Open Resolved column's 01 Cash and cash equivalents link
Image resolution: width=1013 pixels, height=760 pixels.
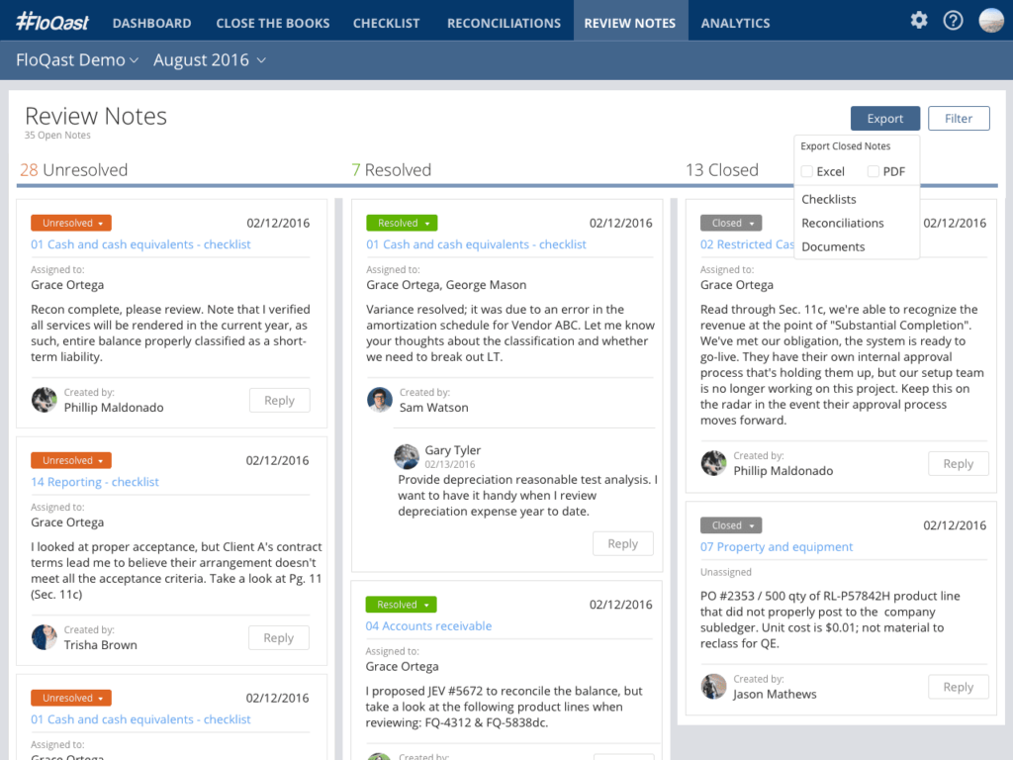tap(476, 244)
